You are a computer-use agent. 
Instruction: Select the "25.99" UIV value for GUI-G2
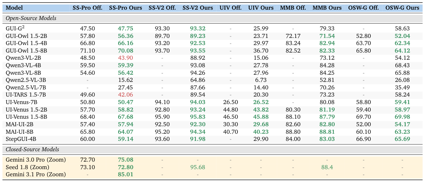[261, 28]
